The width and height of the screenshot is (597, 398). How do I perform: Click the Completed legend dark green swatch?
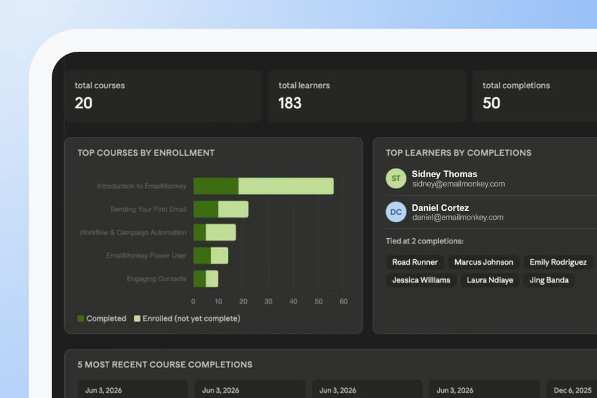(x=81, y=318)
